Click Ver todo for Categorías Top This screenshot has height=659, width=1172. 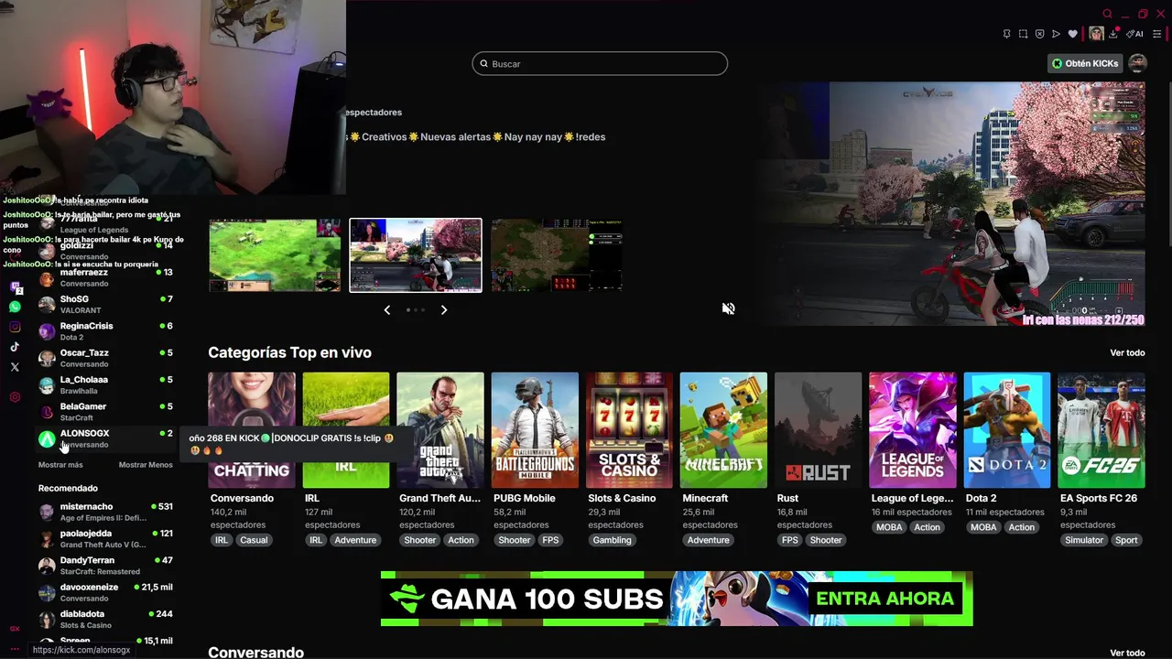[1127, 352]
